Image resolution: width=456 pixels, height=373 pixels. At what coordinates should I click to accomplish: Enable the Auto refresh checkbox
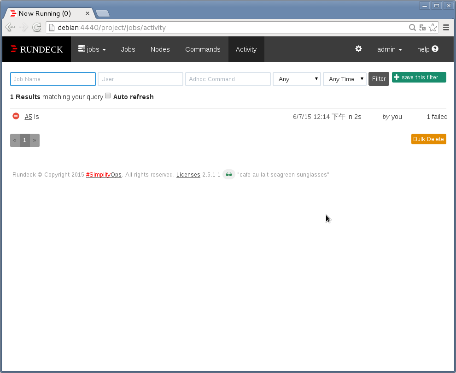108,95
